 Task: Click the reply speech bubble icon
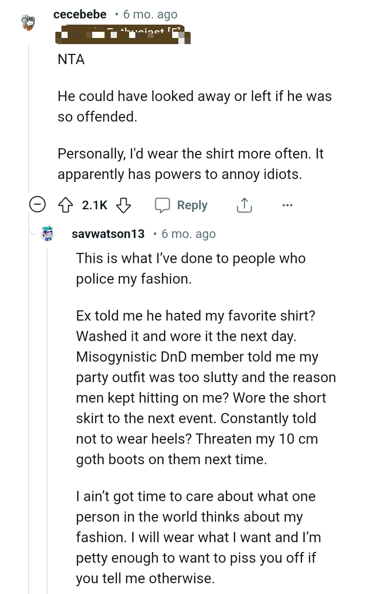[x=162, y=204]
